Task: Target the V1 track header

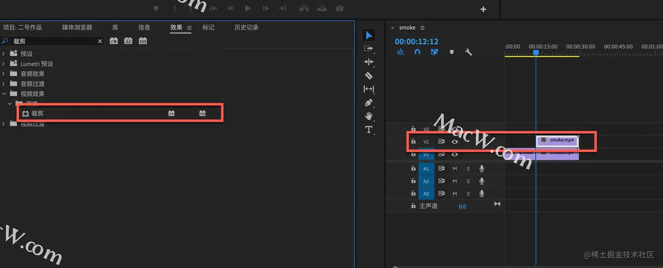Action: point(426,154)
